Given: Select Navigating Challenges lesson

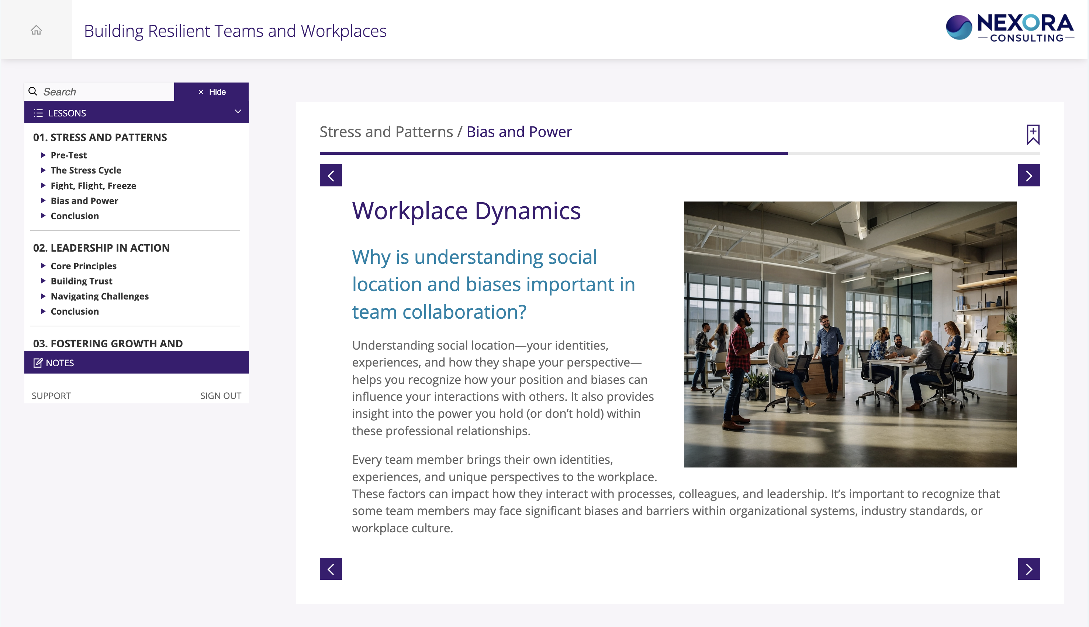Looking at the screenshot, I should click(100, 296).
